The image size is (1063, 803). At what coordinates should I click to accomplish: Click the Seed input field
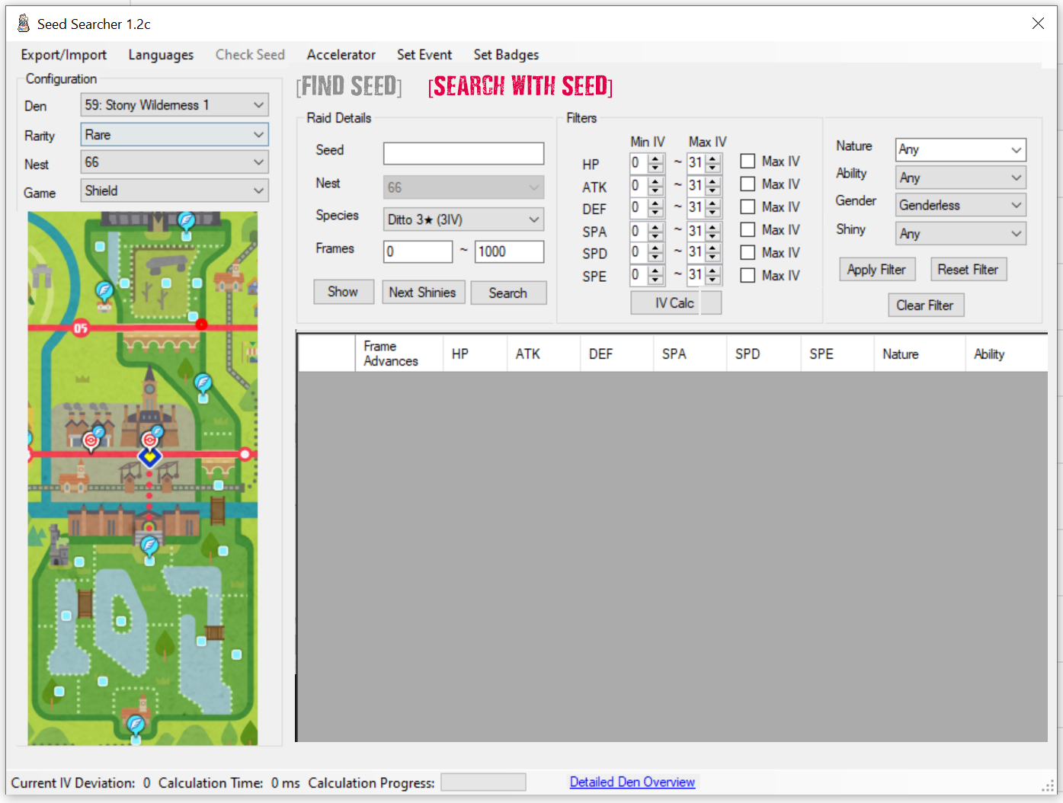click(x=463, y=153)
